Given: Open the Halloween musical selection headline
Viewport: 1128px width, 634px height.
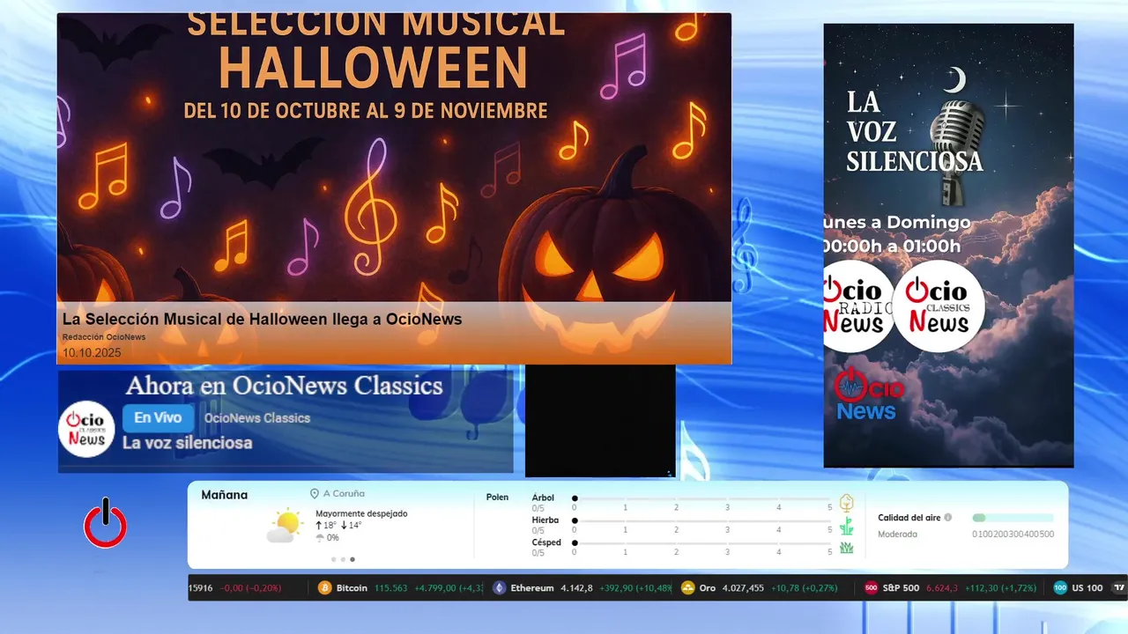Looking at the screenshot, I should pos(262,319).
